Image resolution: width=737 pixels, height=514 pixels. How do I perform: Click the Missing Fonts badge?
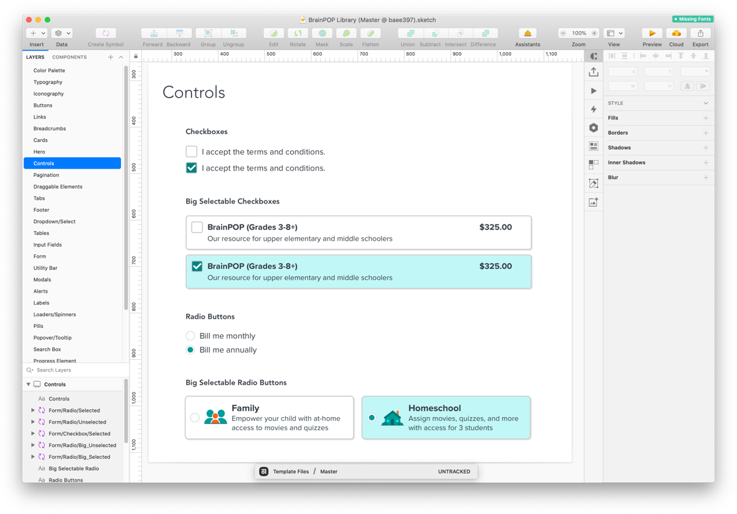tap(693, 20)
